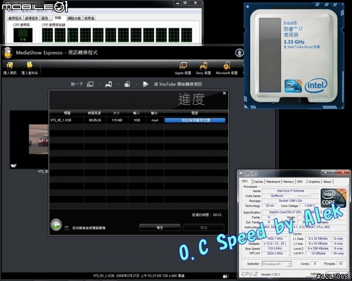Click the Import Video (匯入視訊) icon

tap(10, 65)
